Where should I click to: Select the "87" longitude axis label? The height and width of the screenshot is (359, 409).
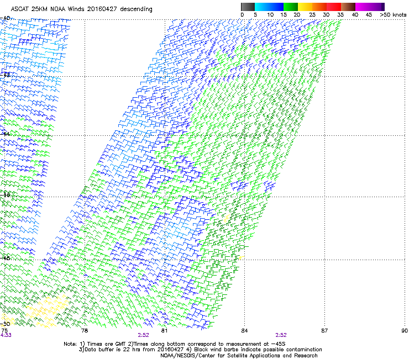click(x=324, y=331)
